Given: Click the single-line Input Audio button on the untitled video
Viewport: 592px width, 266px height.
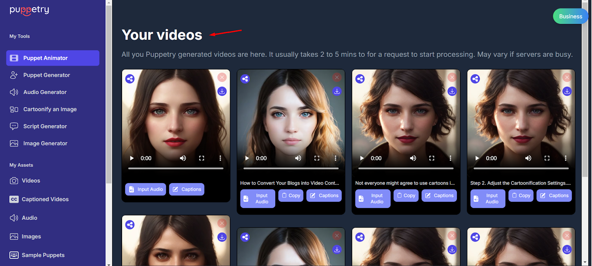Looking at the screenshot, I should tap(145, 189).
